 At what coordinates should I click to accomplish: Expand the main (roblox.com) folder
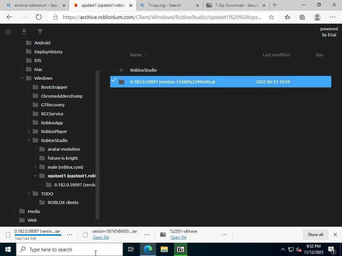pyautogui.click(x=35, y=167)
